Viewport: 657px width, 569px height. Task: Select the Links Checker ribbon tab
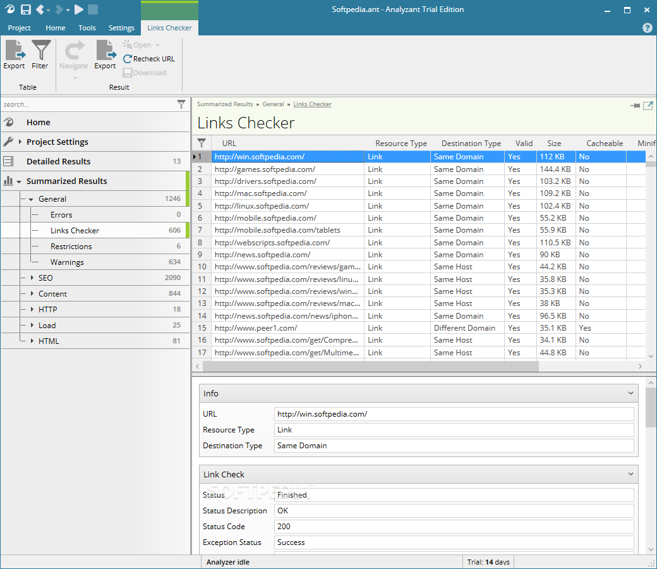coord(169,28)
